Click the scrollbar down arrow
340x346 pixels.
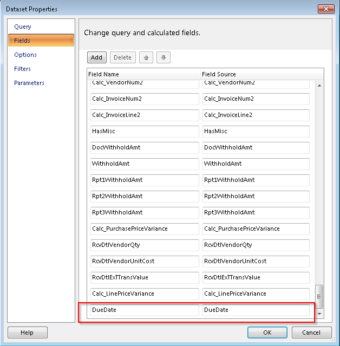click(319, 314)
